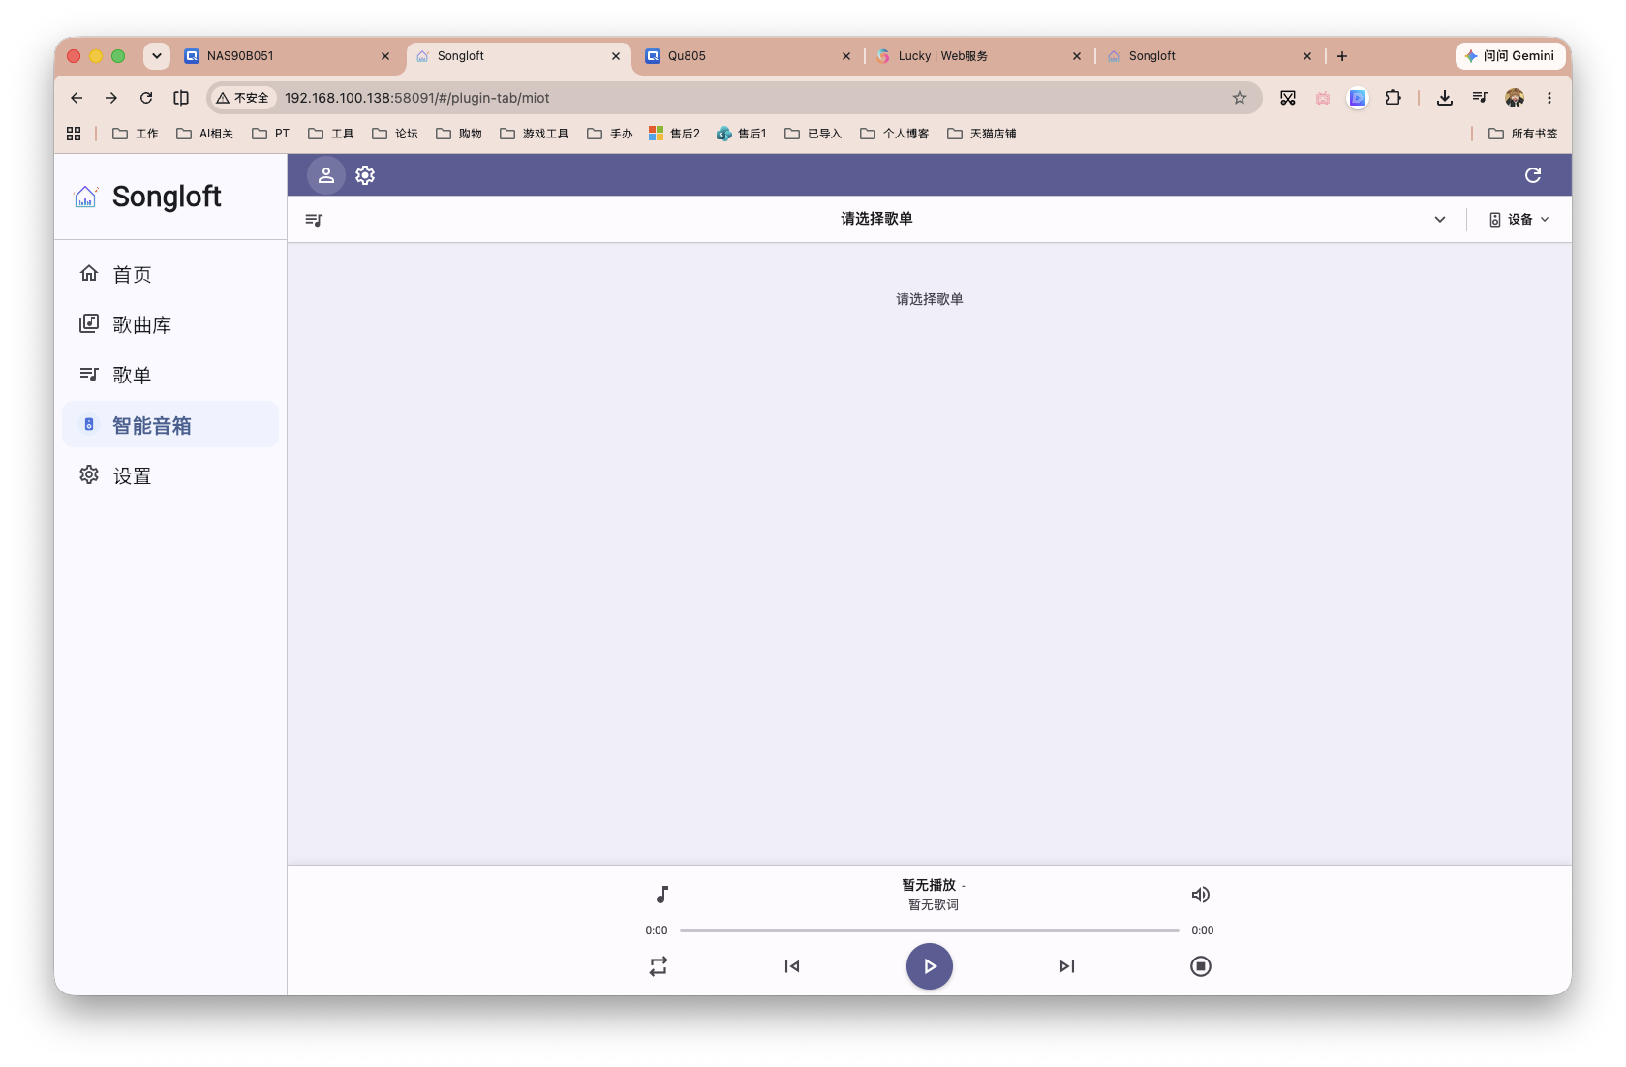1626x1067 pixels.
Task: Open the profile avatar
Action: click(x=1515, y=98)
